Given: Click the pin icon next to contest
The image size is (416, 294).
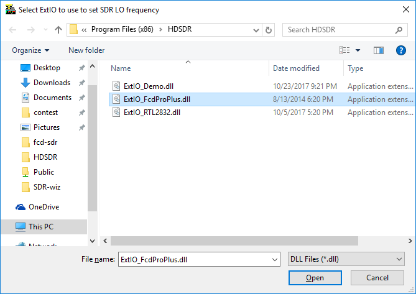Looking at the screenshot, I should click(x=81, y=113).
